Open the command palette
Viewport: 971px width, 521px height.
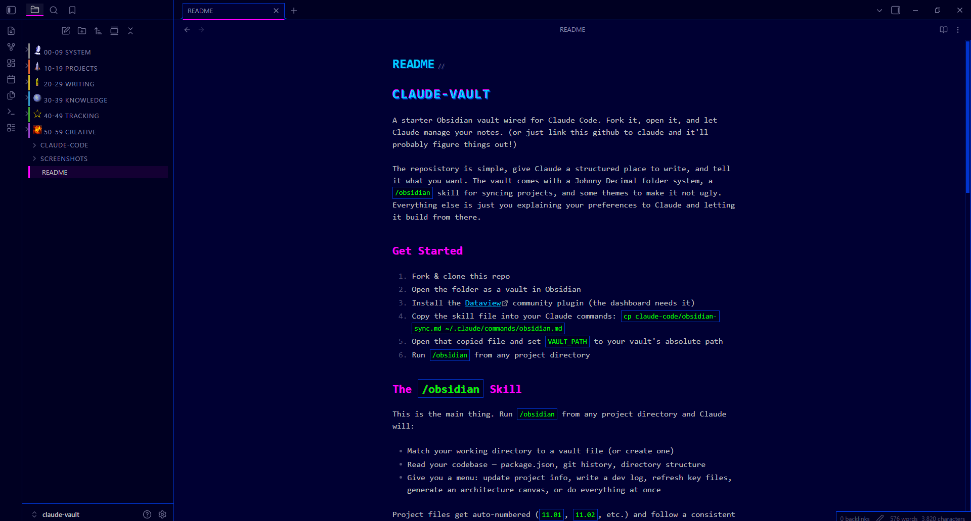click(x=11, y=112)
